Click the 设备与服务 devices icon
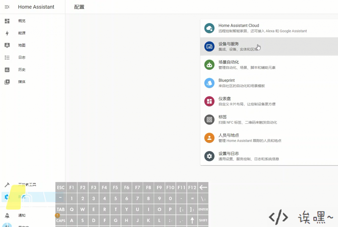The height and width of the screenshot is (227, 338). coord(209,47)
